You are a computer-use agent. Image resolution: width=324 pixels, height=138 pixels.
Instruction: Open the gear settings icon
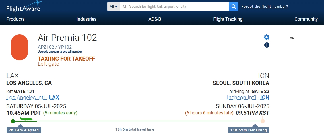pyautogui.click(x=267, y=37)
